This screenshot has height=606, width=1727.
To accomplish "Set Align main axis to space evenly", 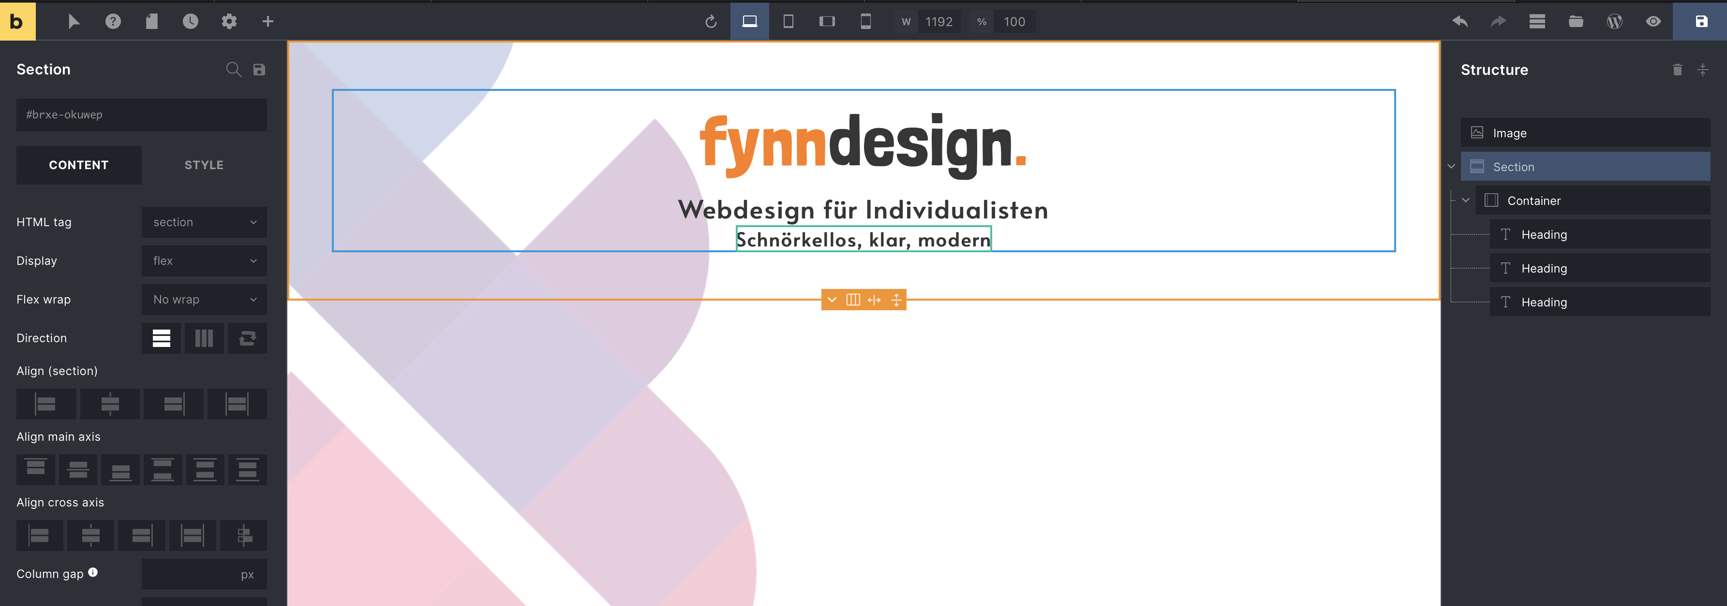I will pyautogui.click(x=247, y=469).
